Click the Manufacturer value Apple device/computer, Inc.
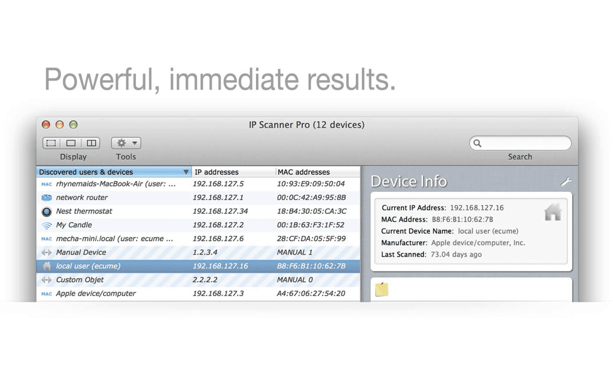 [478, 243]
